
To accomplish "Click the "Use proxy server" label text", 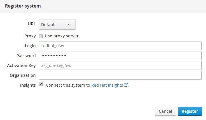I will pos(62,36).
